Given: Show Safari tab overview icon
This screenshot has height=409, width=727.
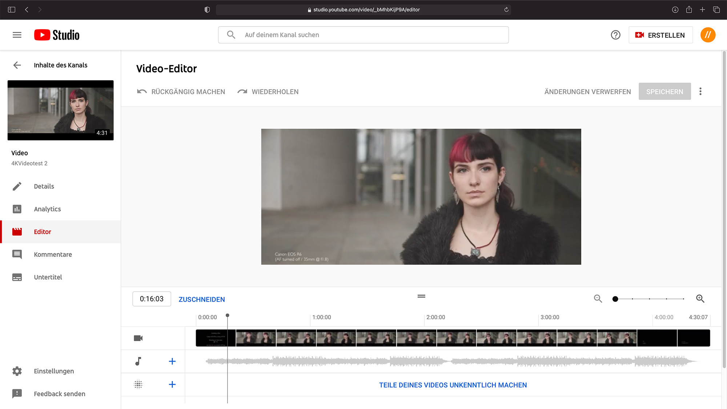Looking at the screenshot, I should 716,10.
